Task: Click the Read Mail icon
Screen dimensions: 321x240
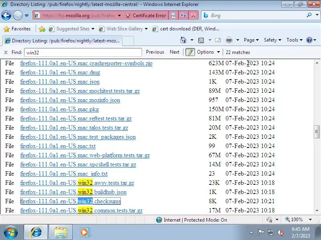Action: click(x=218, y=40)
